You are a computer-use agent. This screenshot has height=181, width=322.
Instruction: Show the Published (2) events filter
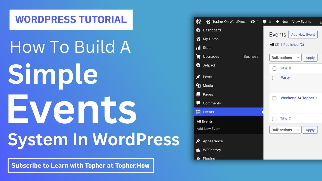294,44
